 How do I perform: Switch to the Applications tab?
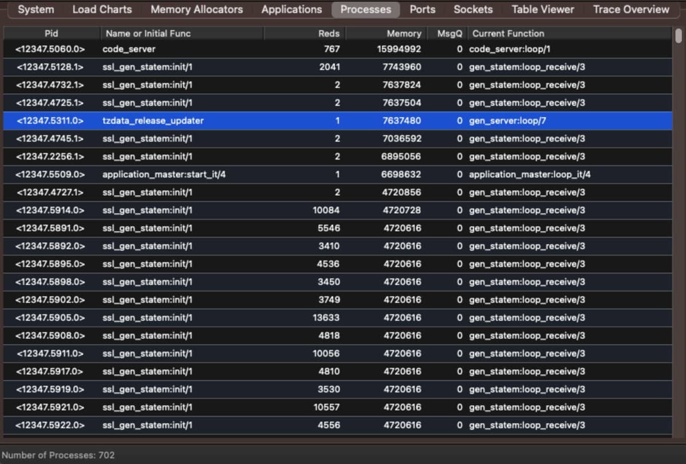pos(292,9)
